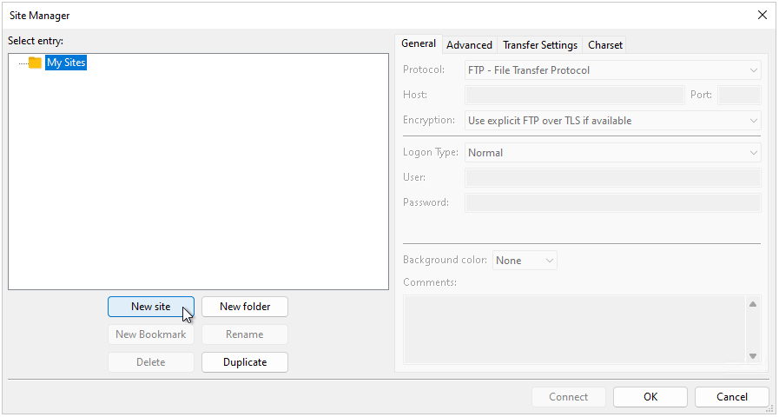Click the My Sites folder icon

pyautogui.click(x=35, y=63)
